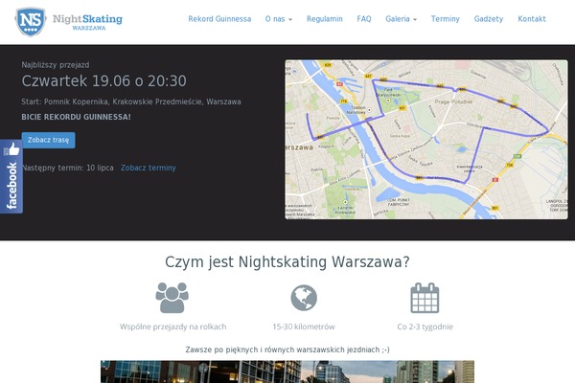Click the Start: Pomnik Kopernika address line

point(131,101)
